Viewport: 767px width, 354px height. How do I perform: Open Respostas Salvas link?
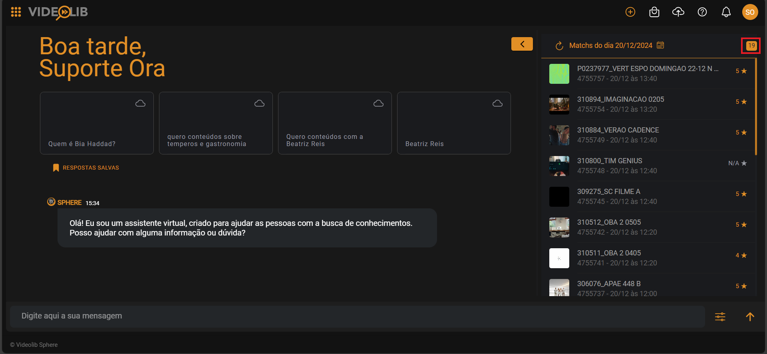(91, 168)
